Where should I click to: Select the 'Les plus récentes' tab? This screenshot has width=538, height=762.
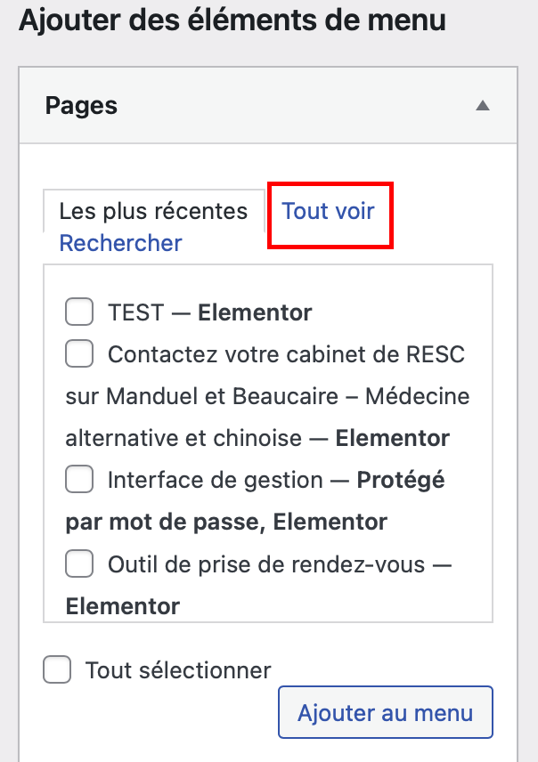tap(153, 212)
